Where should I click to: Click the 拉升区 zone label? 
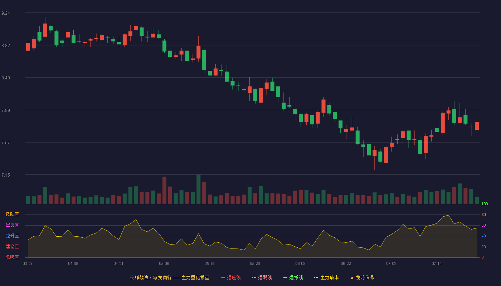12,236
